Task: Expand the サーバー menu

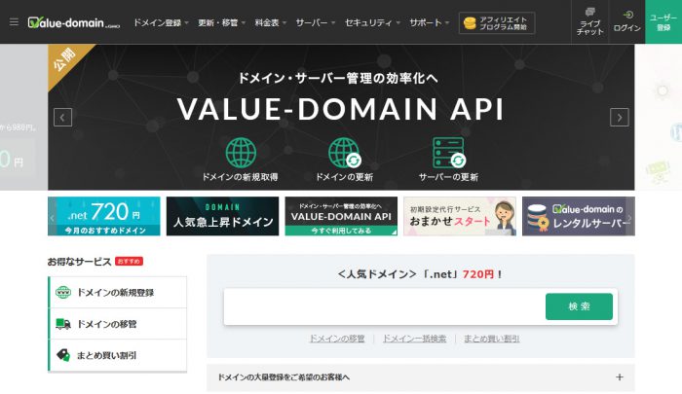Action: coord(316,22)
